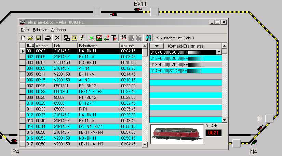
Task: Click the exit door icon in toolbar
Action: tap(148, 38)
